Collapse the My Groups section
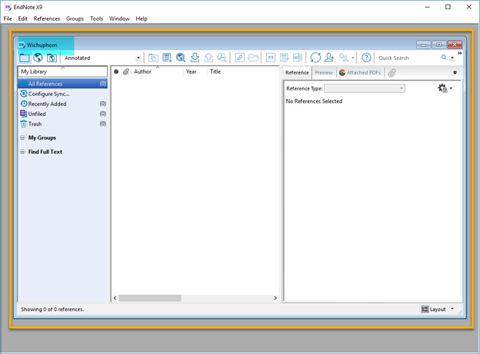The width and height of the screenshot is (480, 354). click(x=23, y=138)
